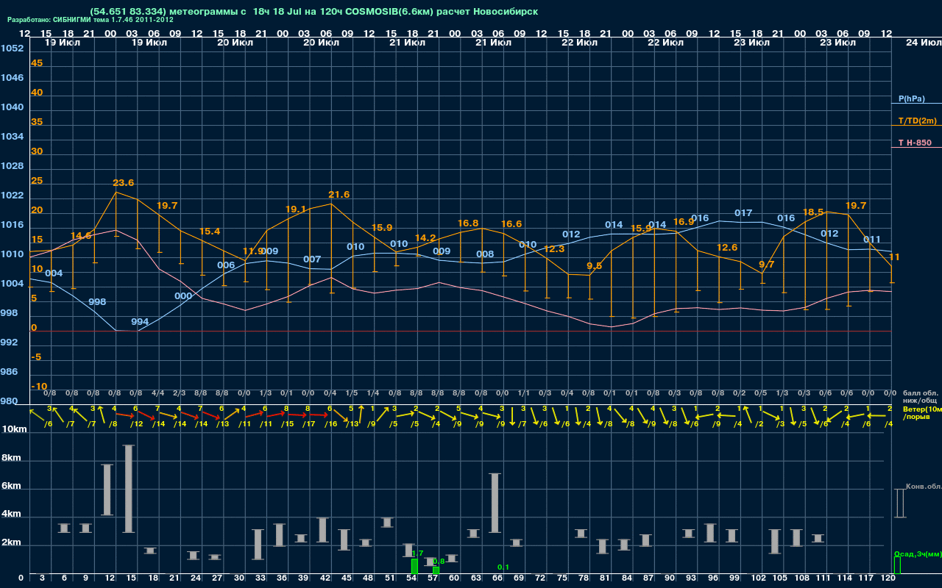Click the 45 temperature axis value

pos(37,63)
